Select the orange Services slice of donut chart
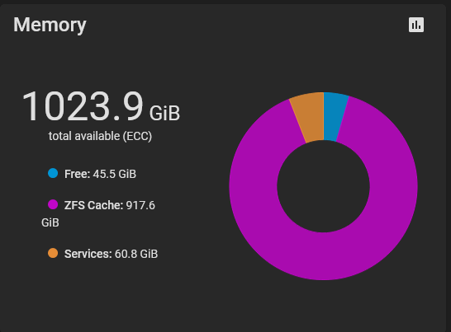The image size is (451, 332). pyautogui.click(x=309, y=117)
